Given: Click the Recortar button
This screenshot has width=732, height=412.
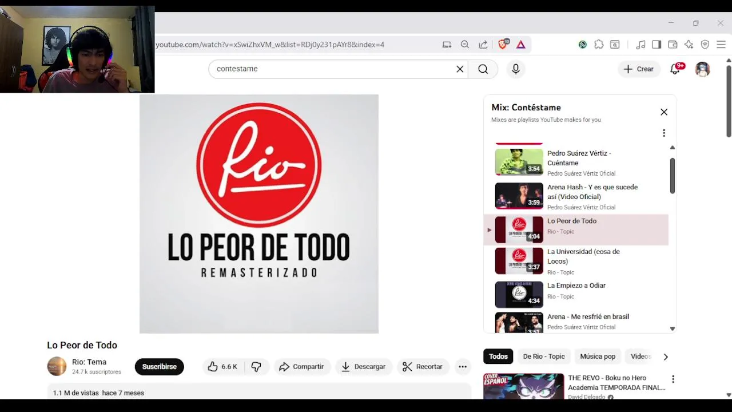Looking at the screenshot, I should (x=423, y=367).
